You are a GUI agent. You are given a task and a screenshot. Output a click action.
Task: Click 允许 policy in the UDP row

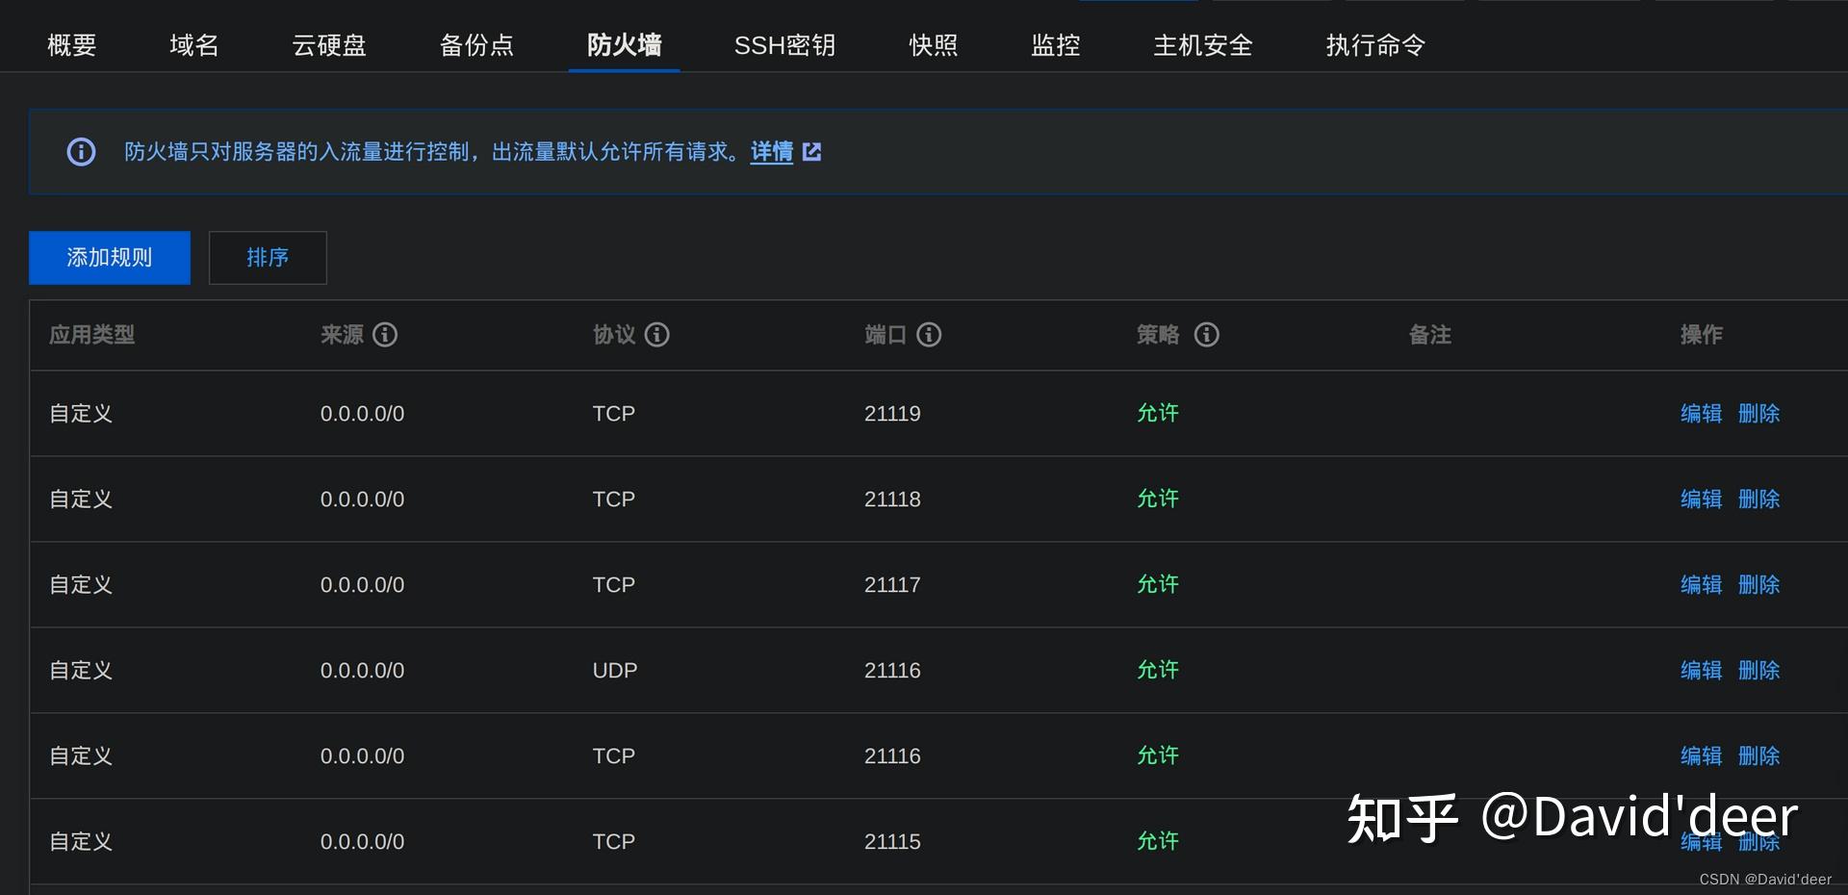1158,671
